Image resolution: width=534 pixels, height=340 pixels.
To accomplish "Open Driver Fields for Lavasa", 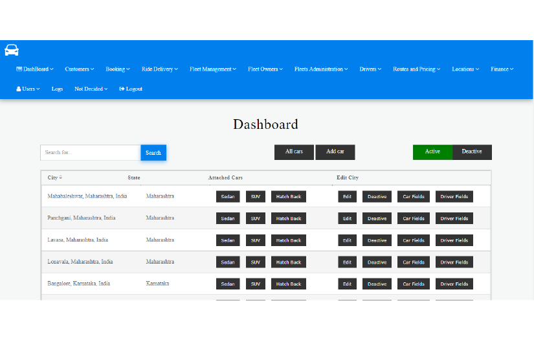I will (x=454, y=240).
